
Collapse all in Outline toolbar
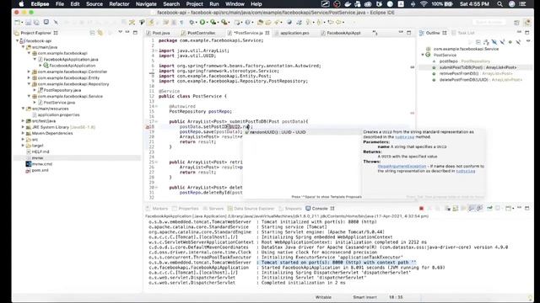(478, 42)
